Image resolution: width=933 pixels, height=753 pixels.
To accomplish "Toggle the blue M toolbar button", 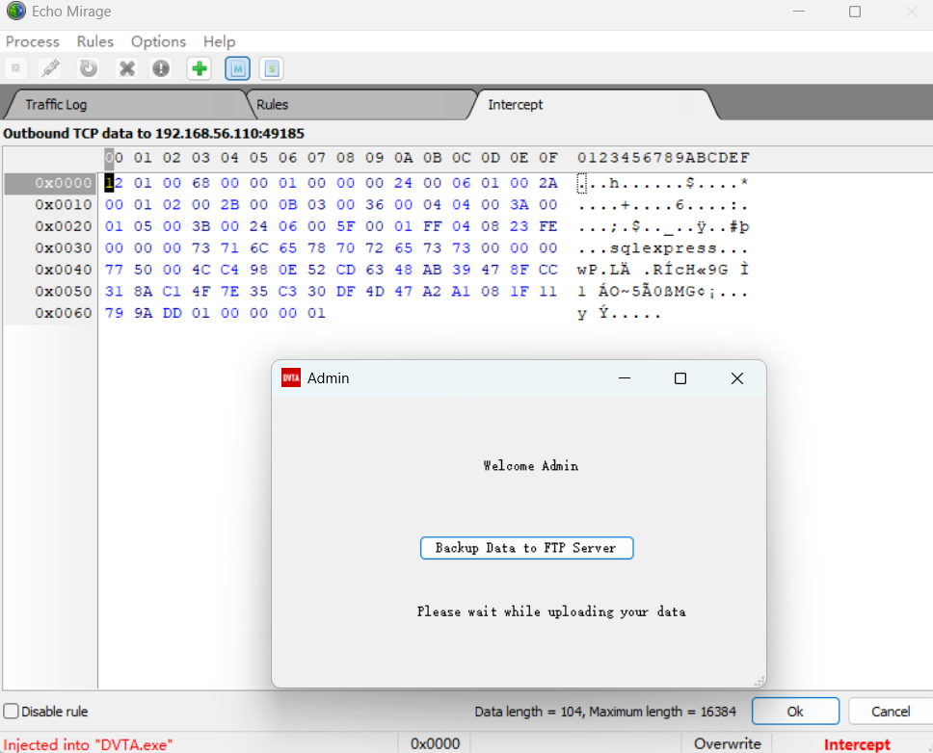I will point(237,68).
